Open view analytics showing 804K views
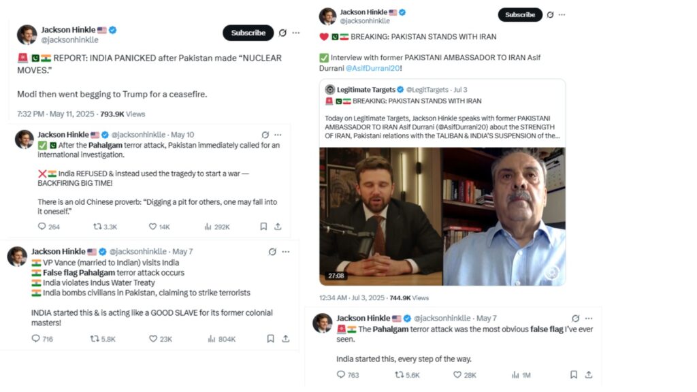Screen dimensions: 697x392 click(x=211, y=339)
